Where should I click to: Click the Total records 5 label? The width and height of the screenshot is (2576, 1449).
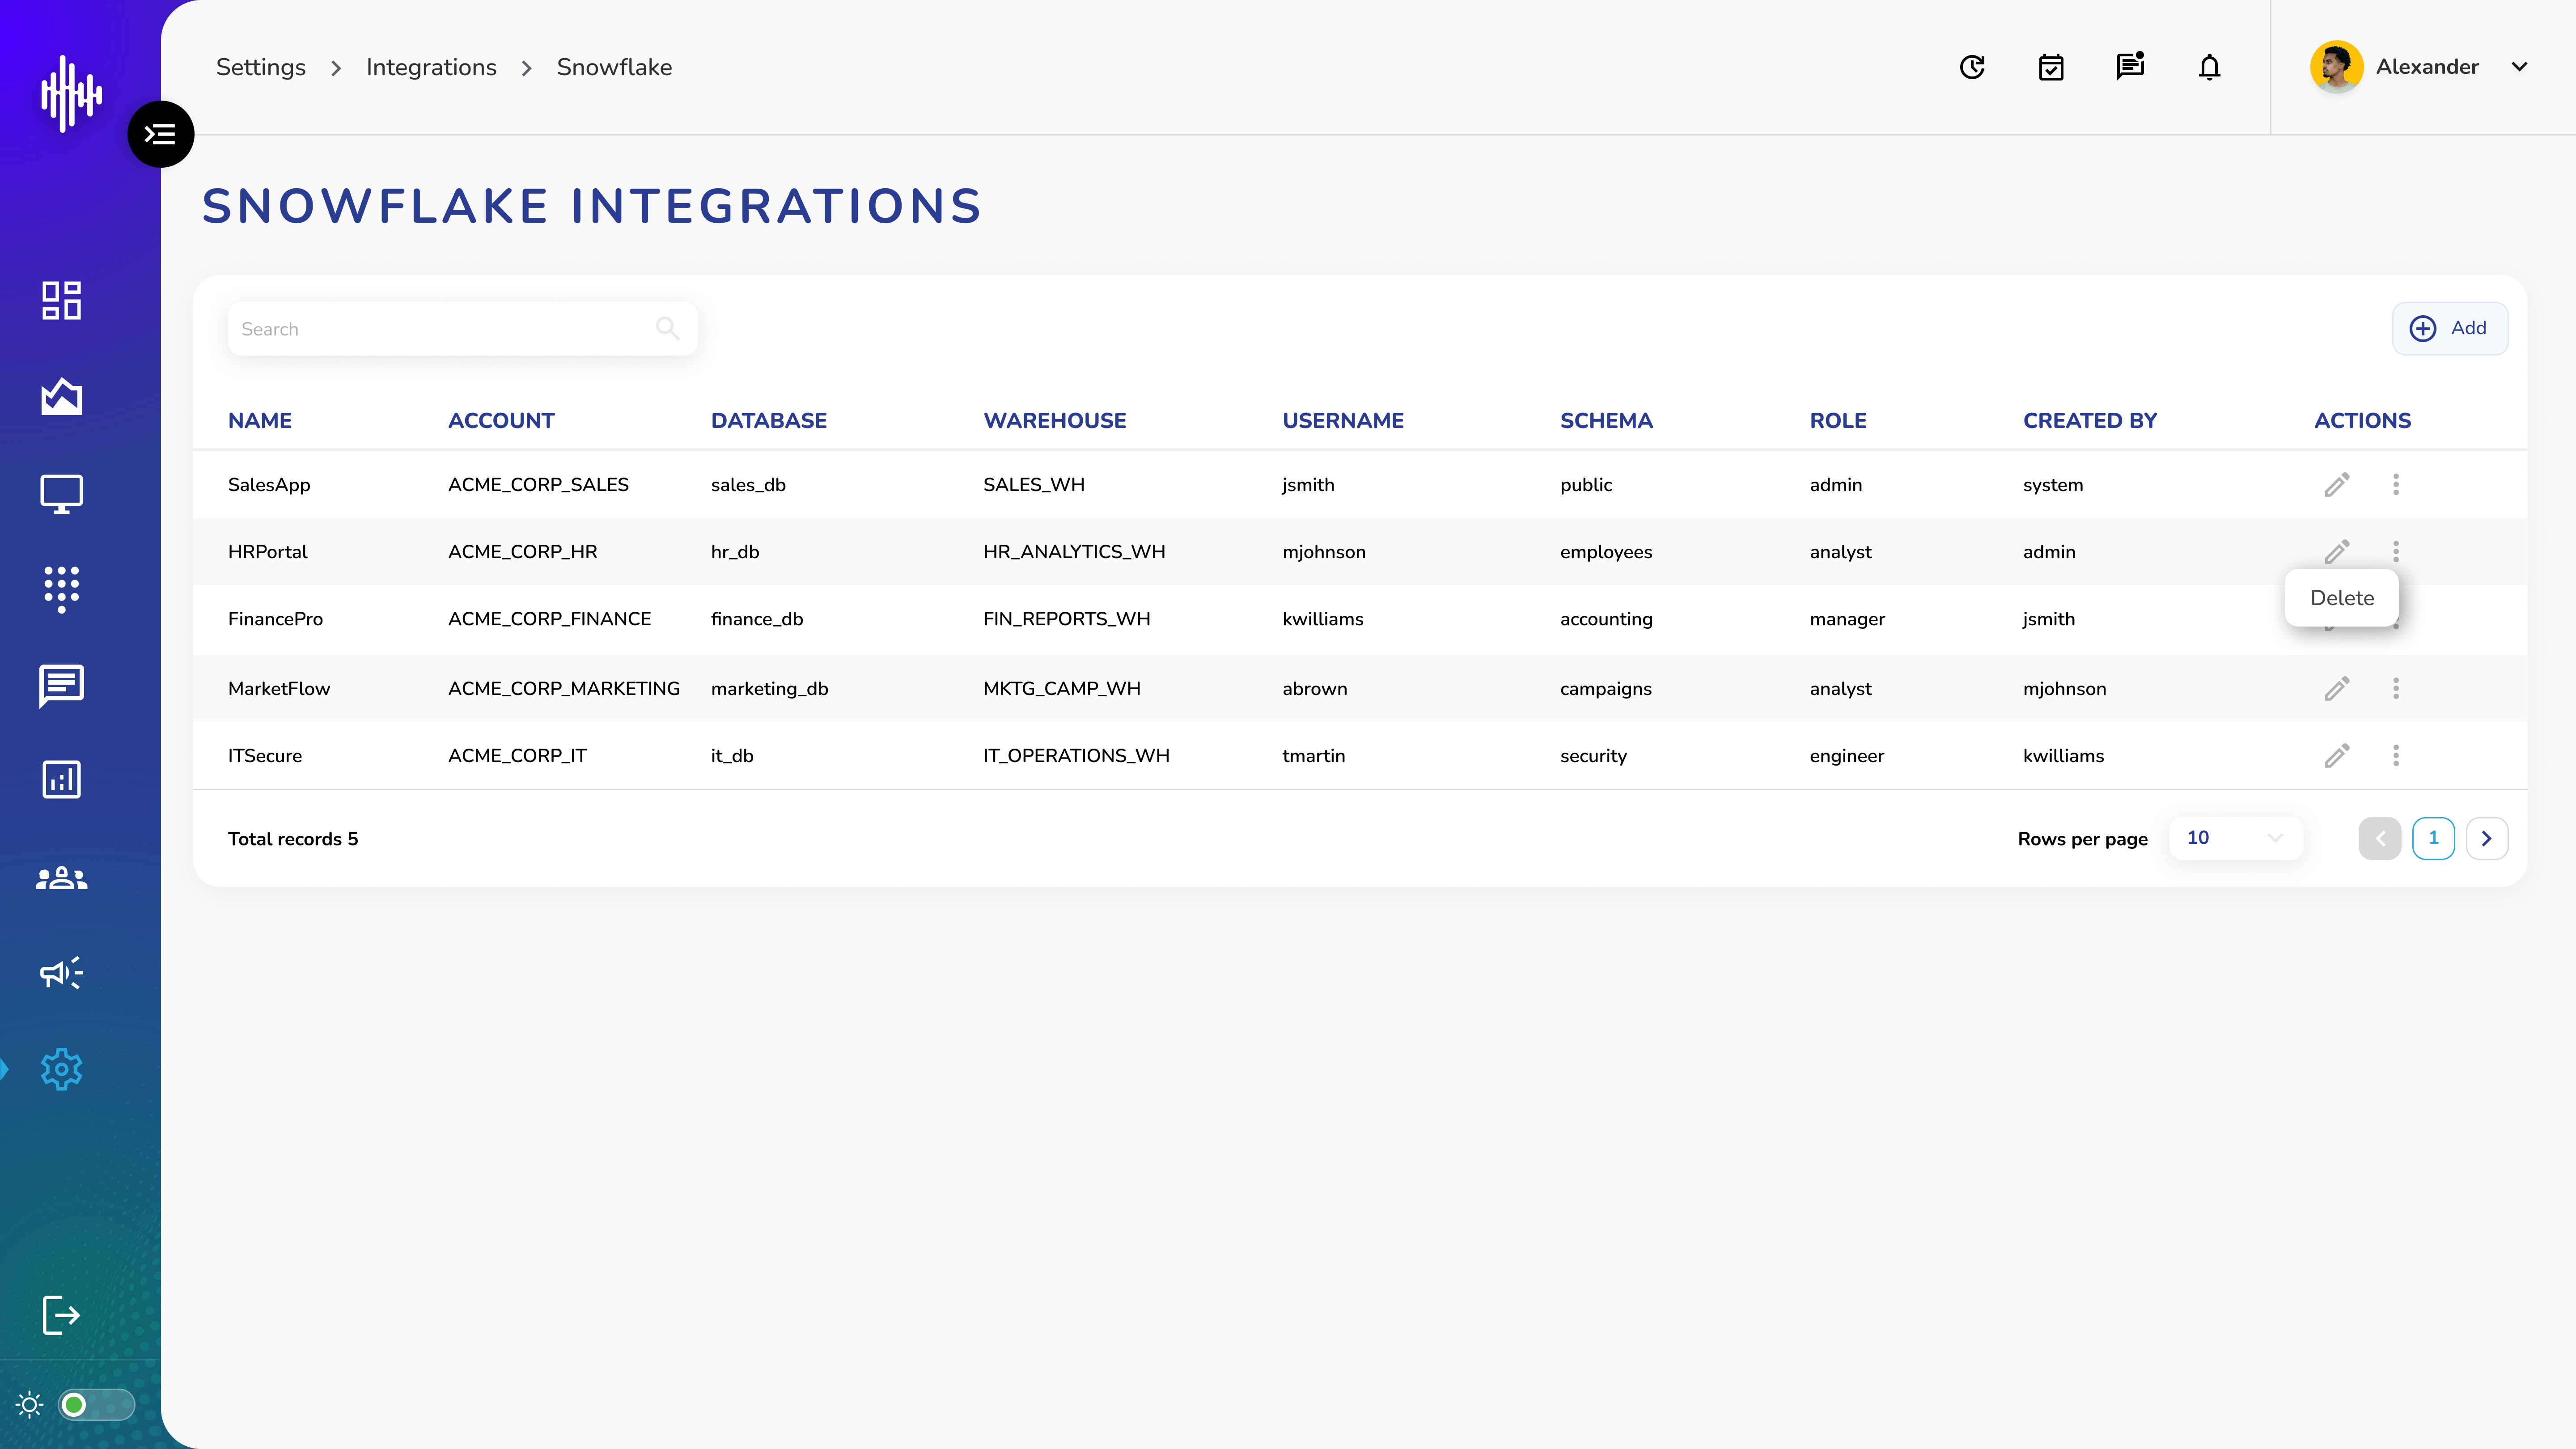293,839
